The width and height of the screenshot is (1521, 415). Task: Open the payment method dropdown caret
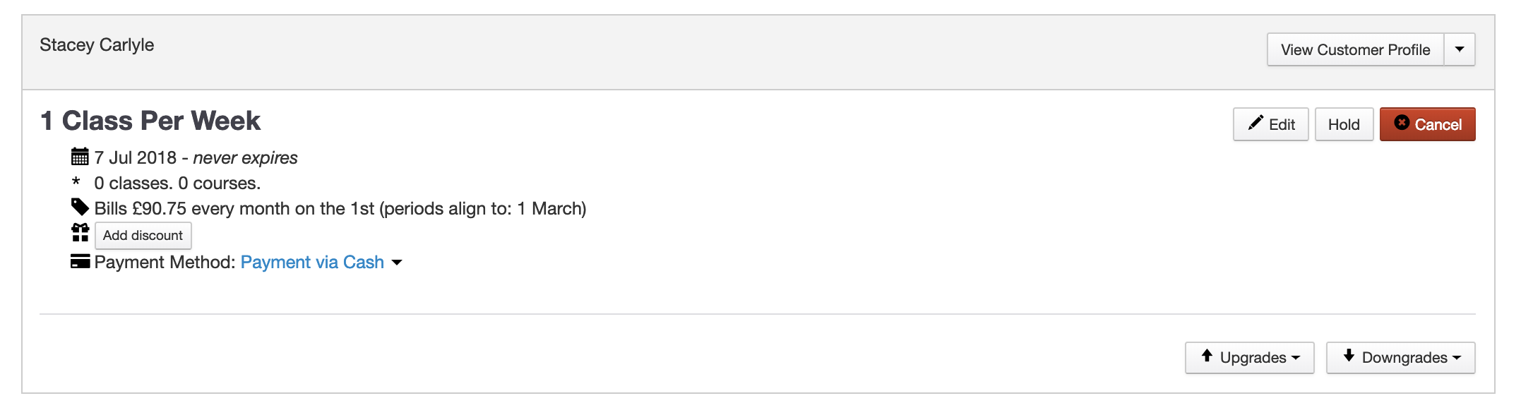(x=397, y=263)
